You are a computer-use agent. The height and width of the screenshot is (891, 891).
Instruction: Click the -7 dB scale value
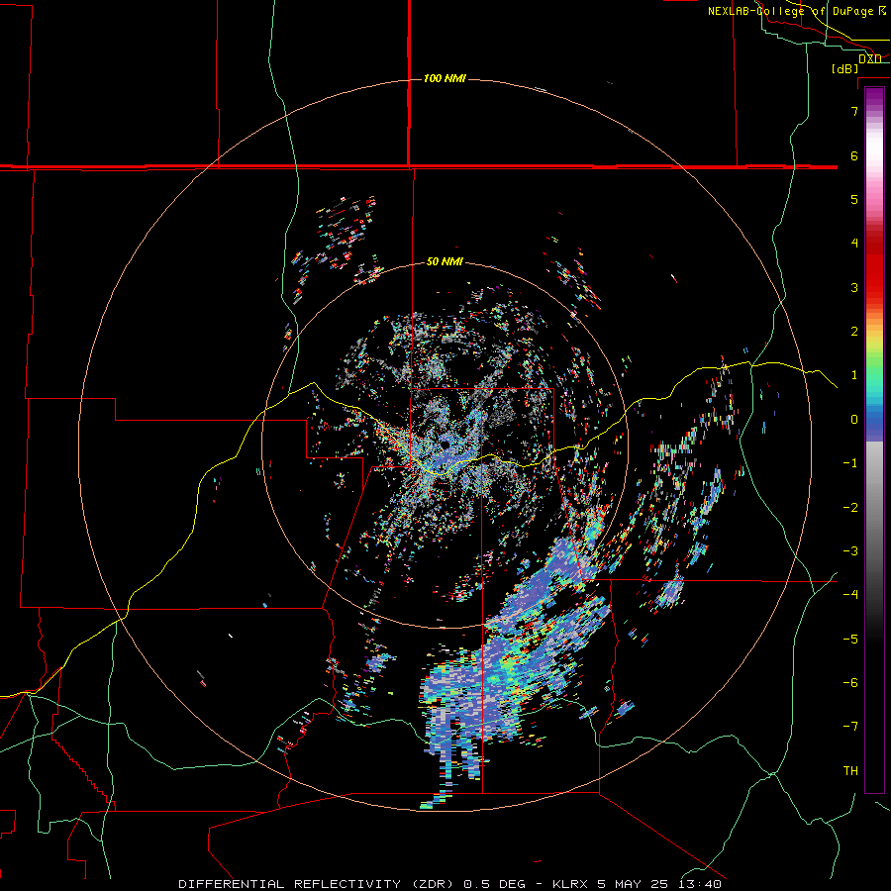click(x=850, y=727)
